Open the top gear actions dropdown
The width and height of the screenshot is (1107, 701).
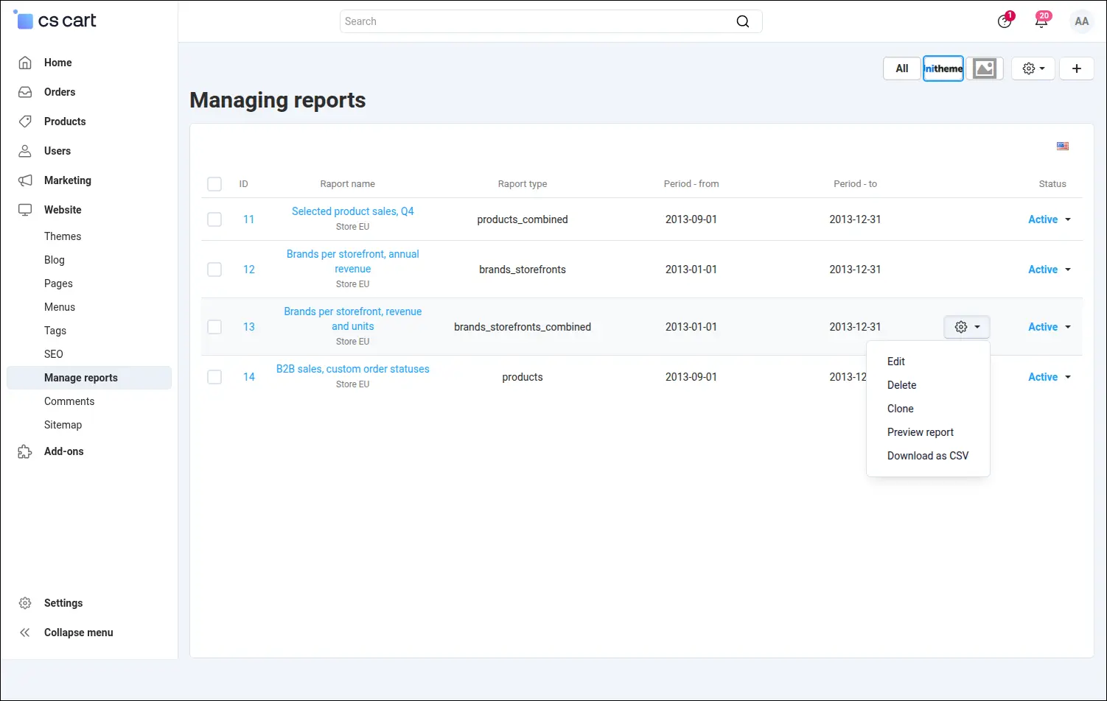[x=1033, y=68]
